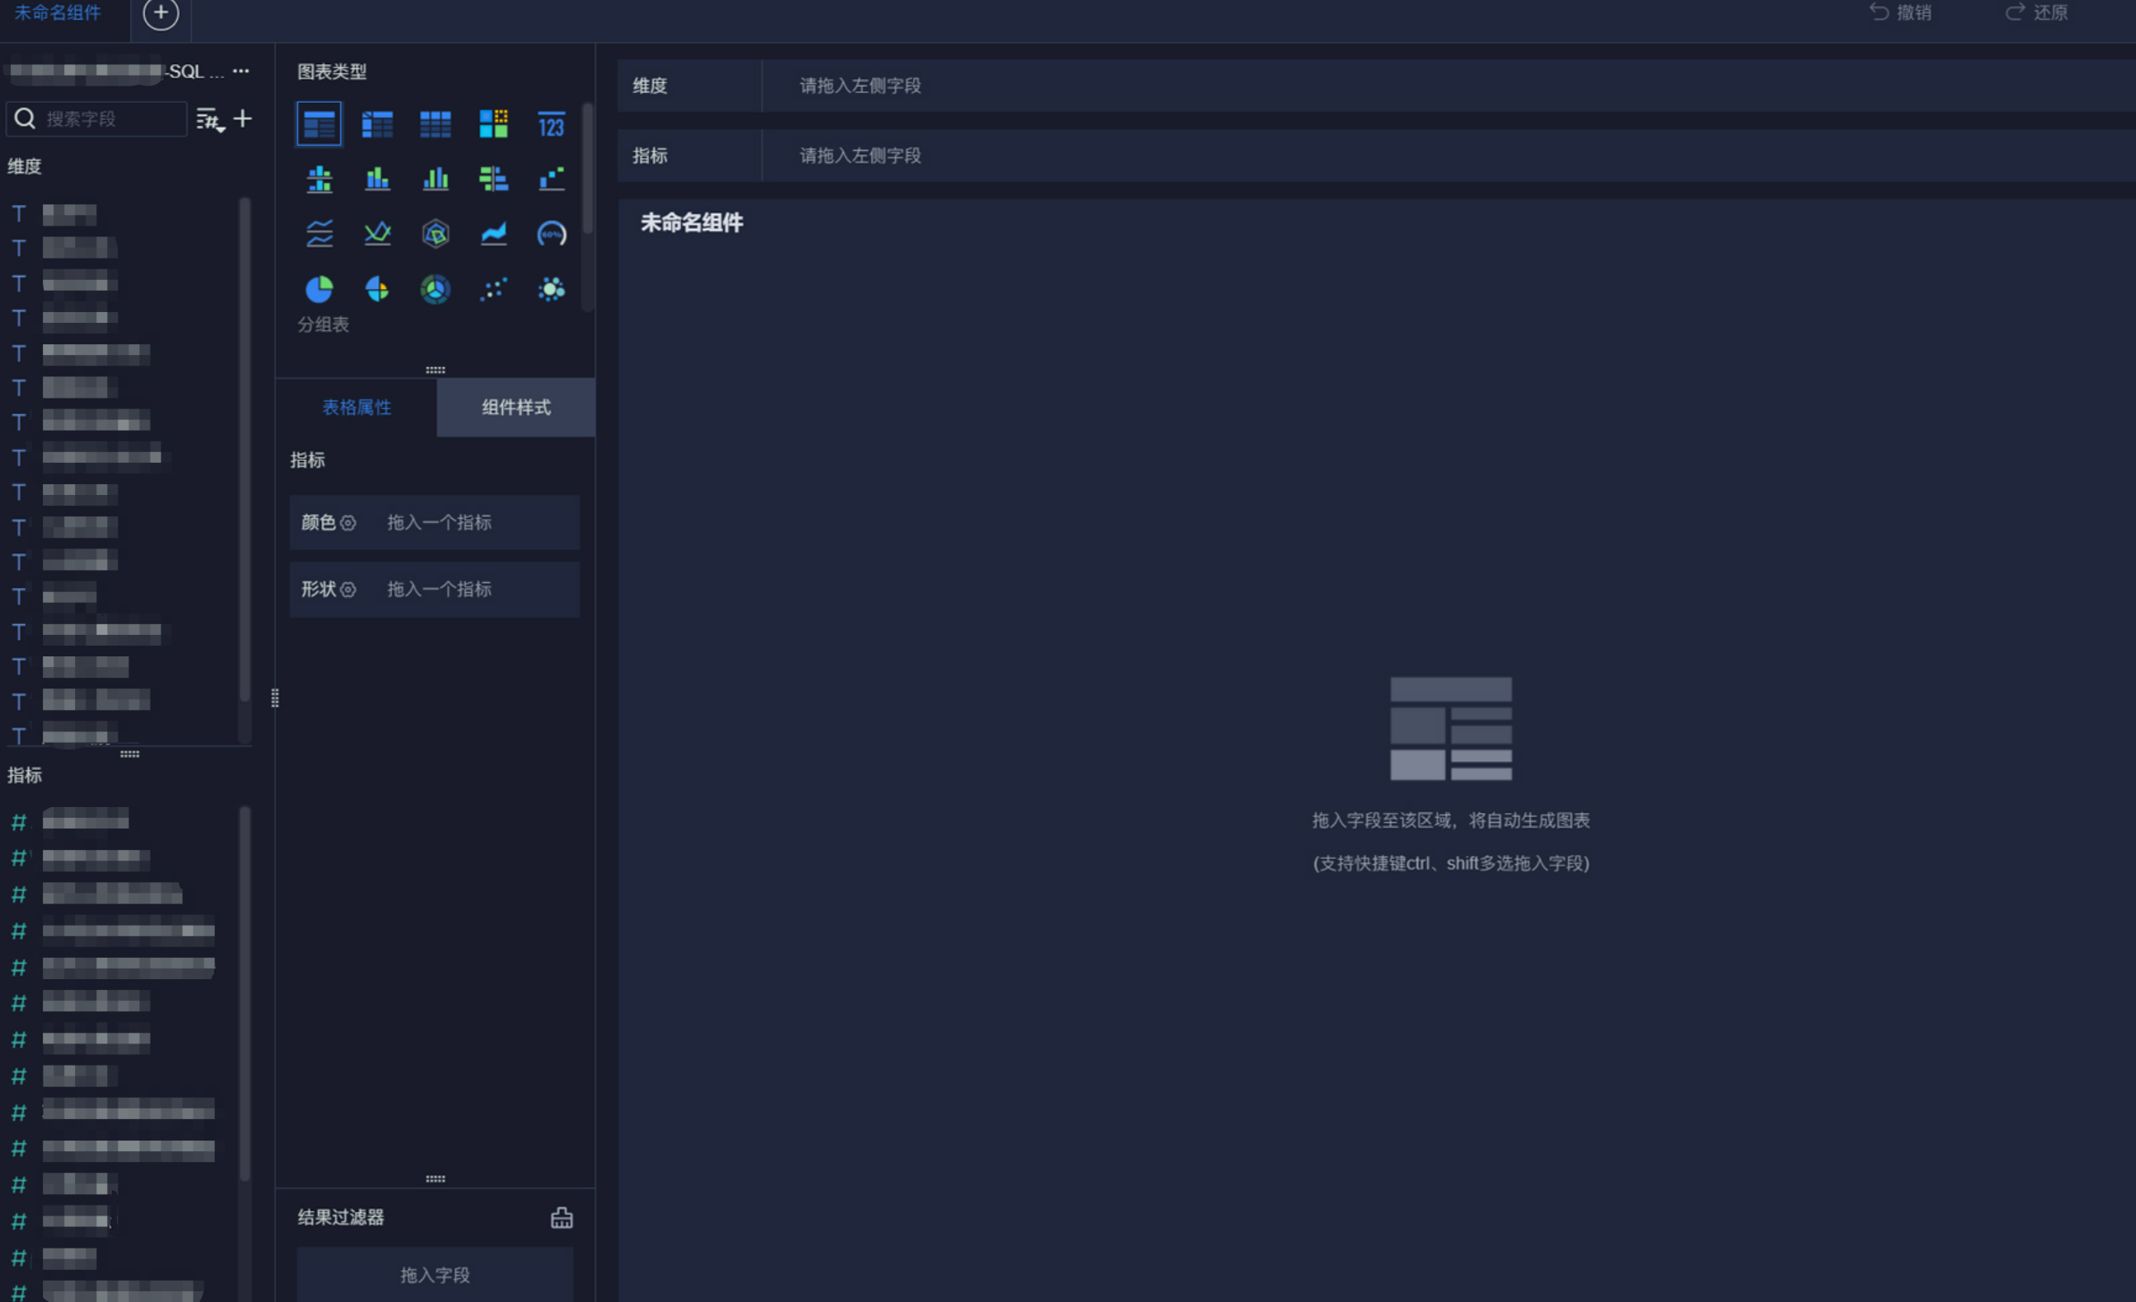The image size is (2136, 1302).
Task: Switch to the 组件样式 tab
Action: 515,408
